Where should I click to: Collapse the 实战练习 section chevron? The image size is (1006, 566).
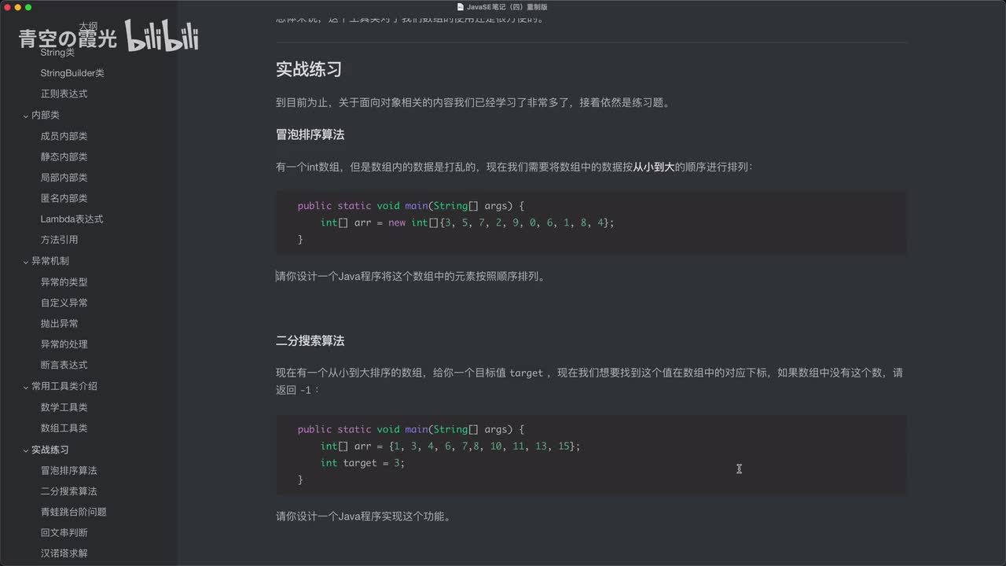tap(25, 450)
